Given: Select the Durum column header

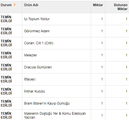Looking at the screenshot, I should pos(6,5).
